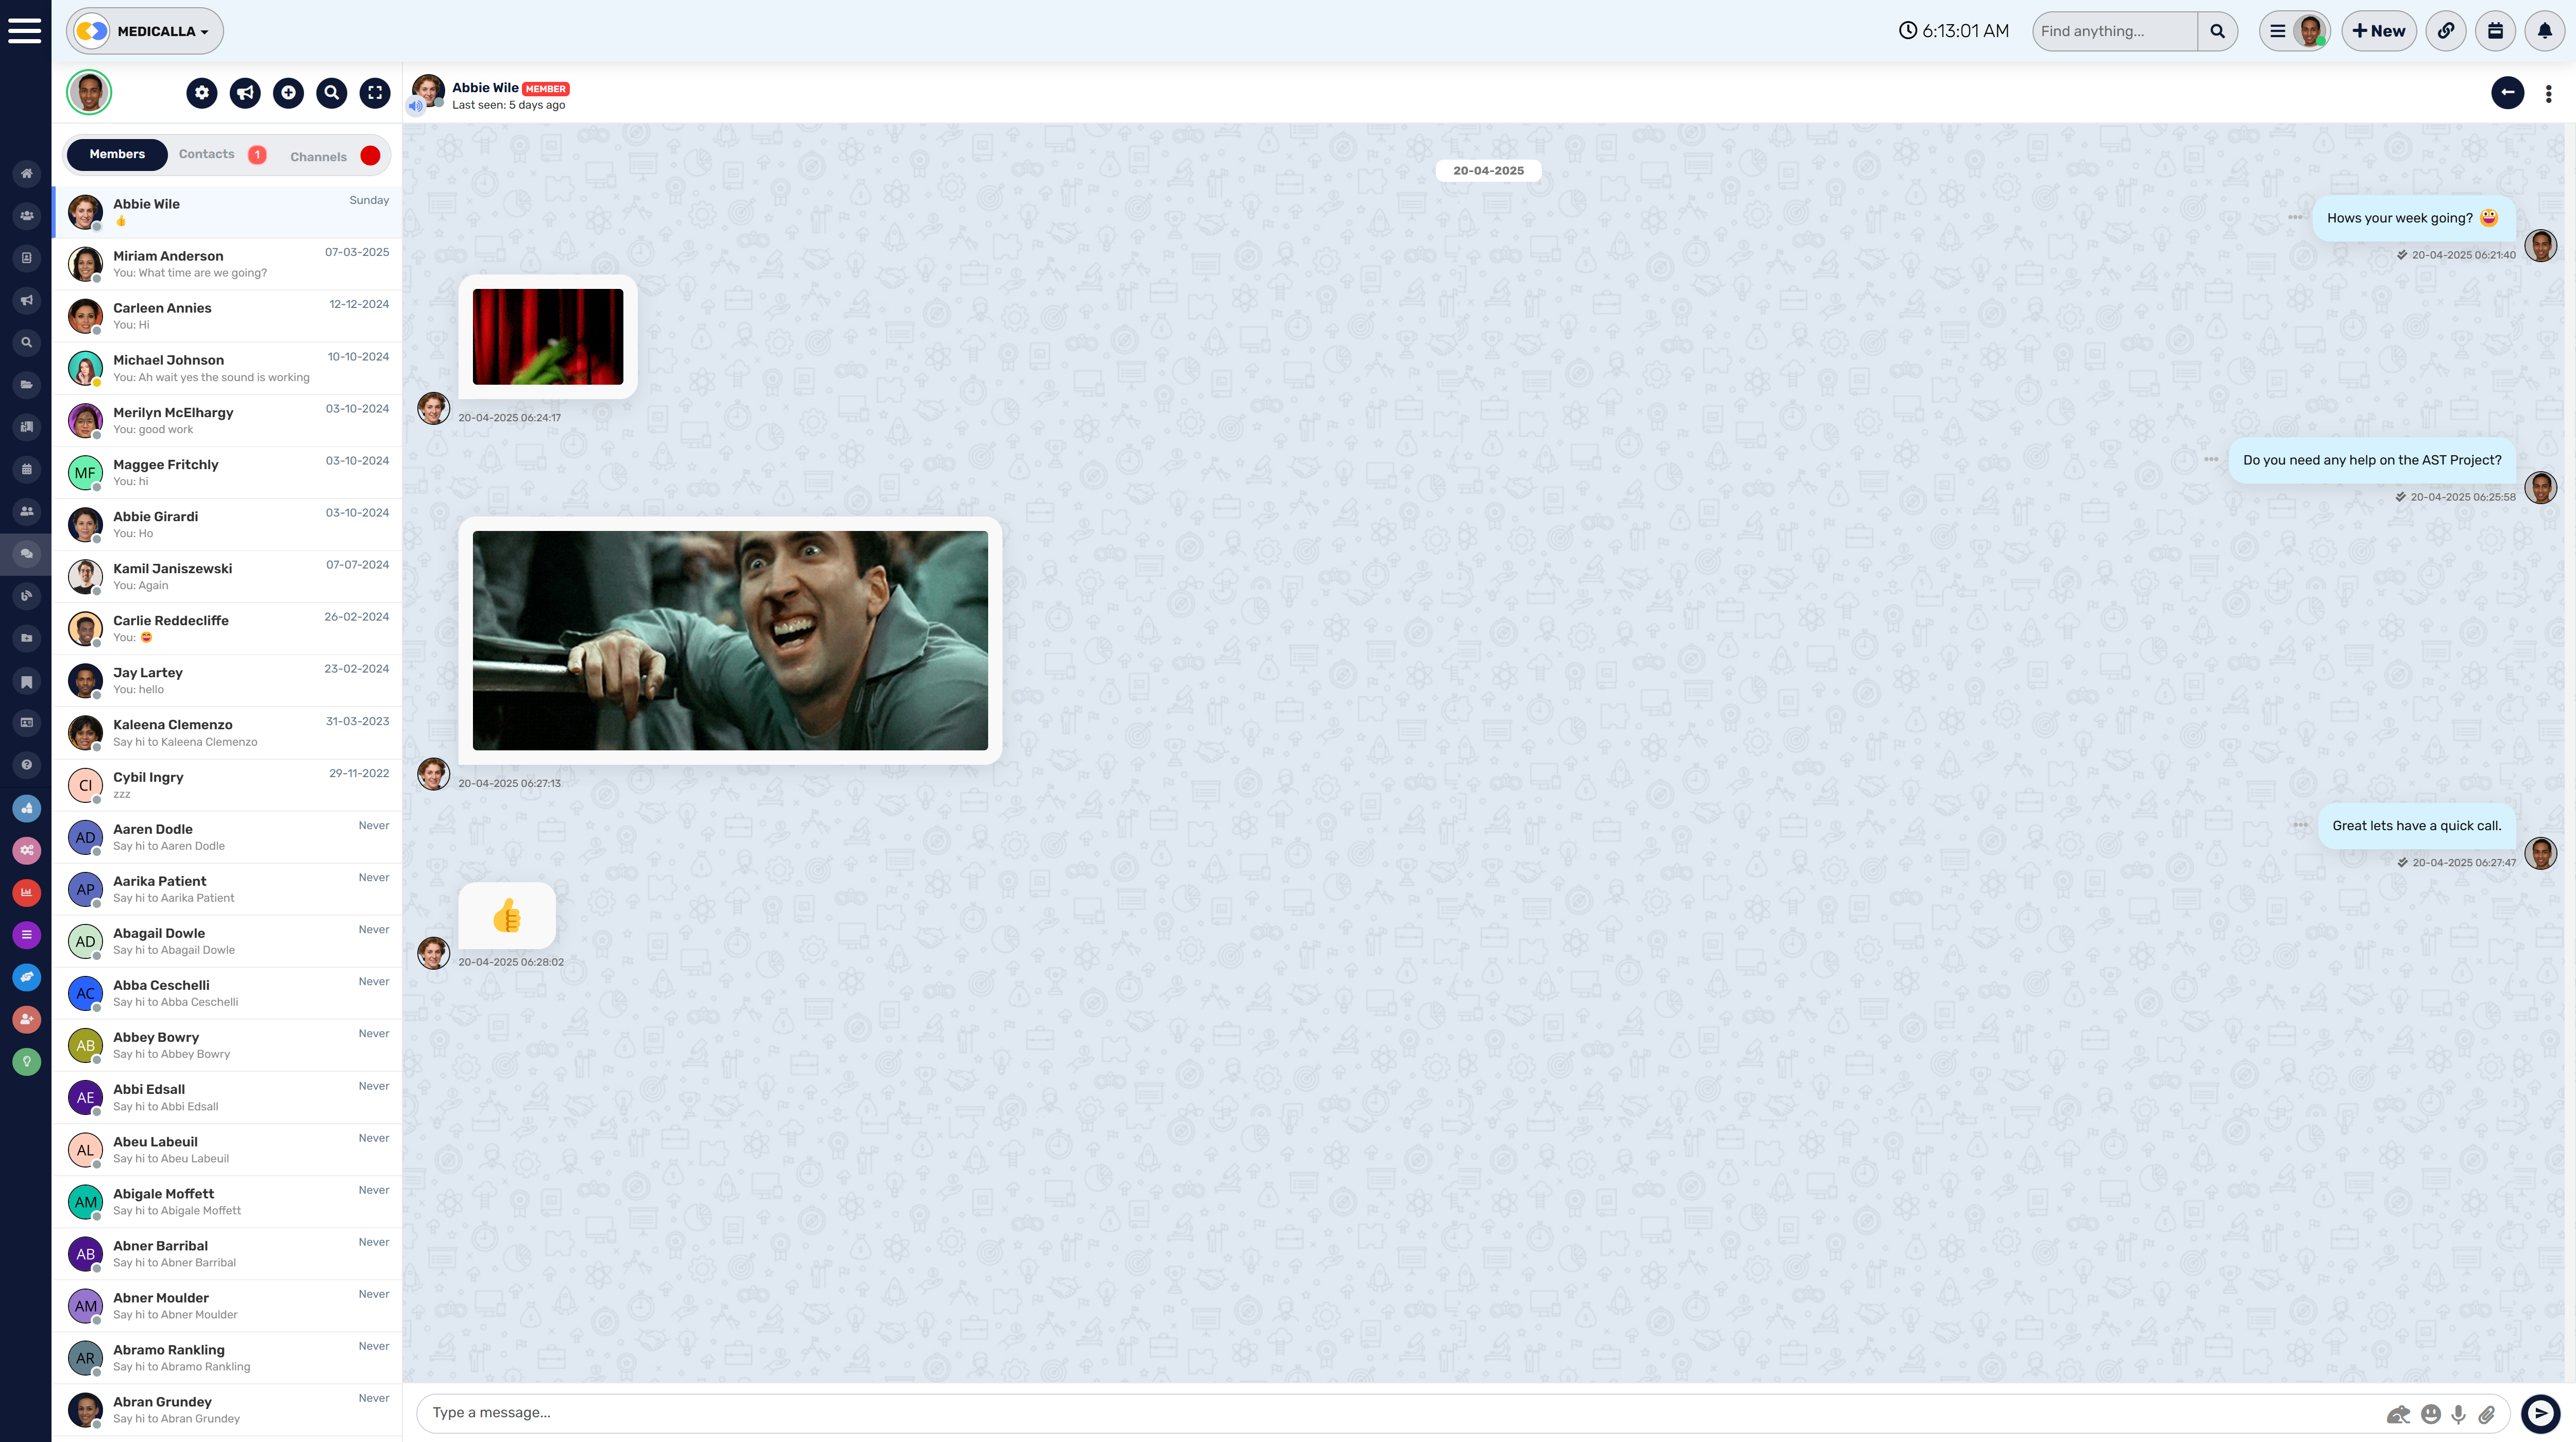Toggle the notification bell in the top bar

click(2544, 30)
